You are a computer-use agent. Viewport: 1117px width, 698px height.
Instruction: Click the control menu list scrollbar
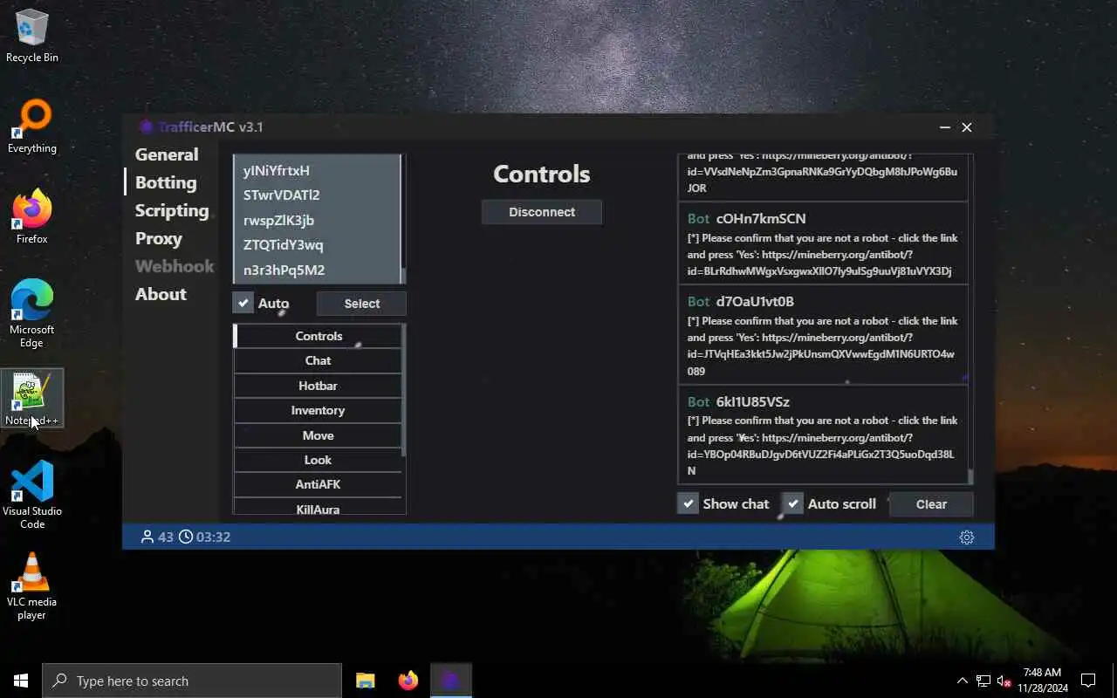pos(404,391)
